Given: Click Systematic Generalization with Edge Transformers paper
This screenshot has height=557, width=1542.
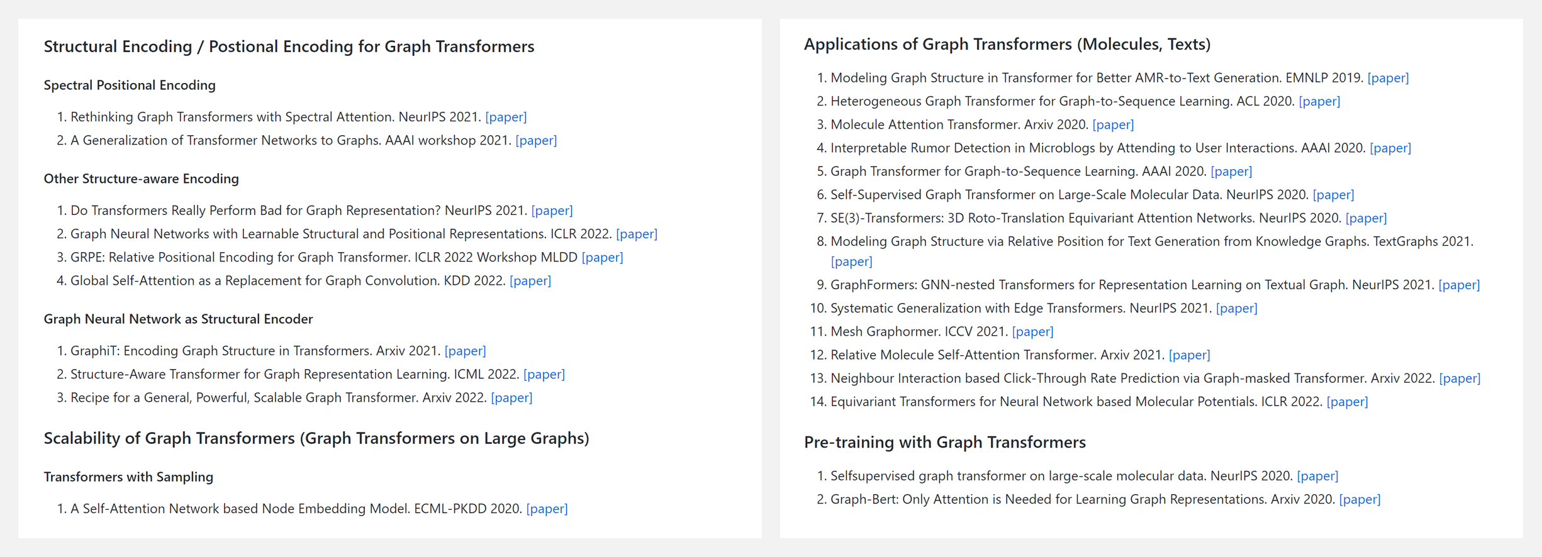Looking at the screenshot, I should (1236, 308).
